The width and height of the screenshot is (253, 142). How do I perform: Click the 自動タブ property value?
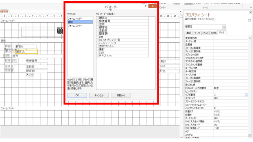pyautogui.click(x=231, y=111)
